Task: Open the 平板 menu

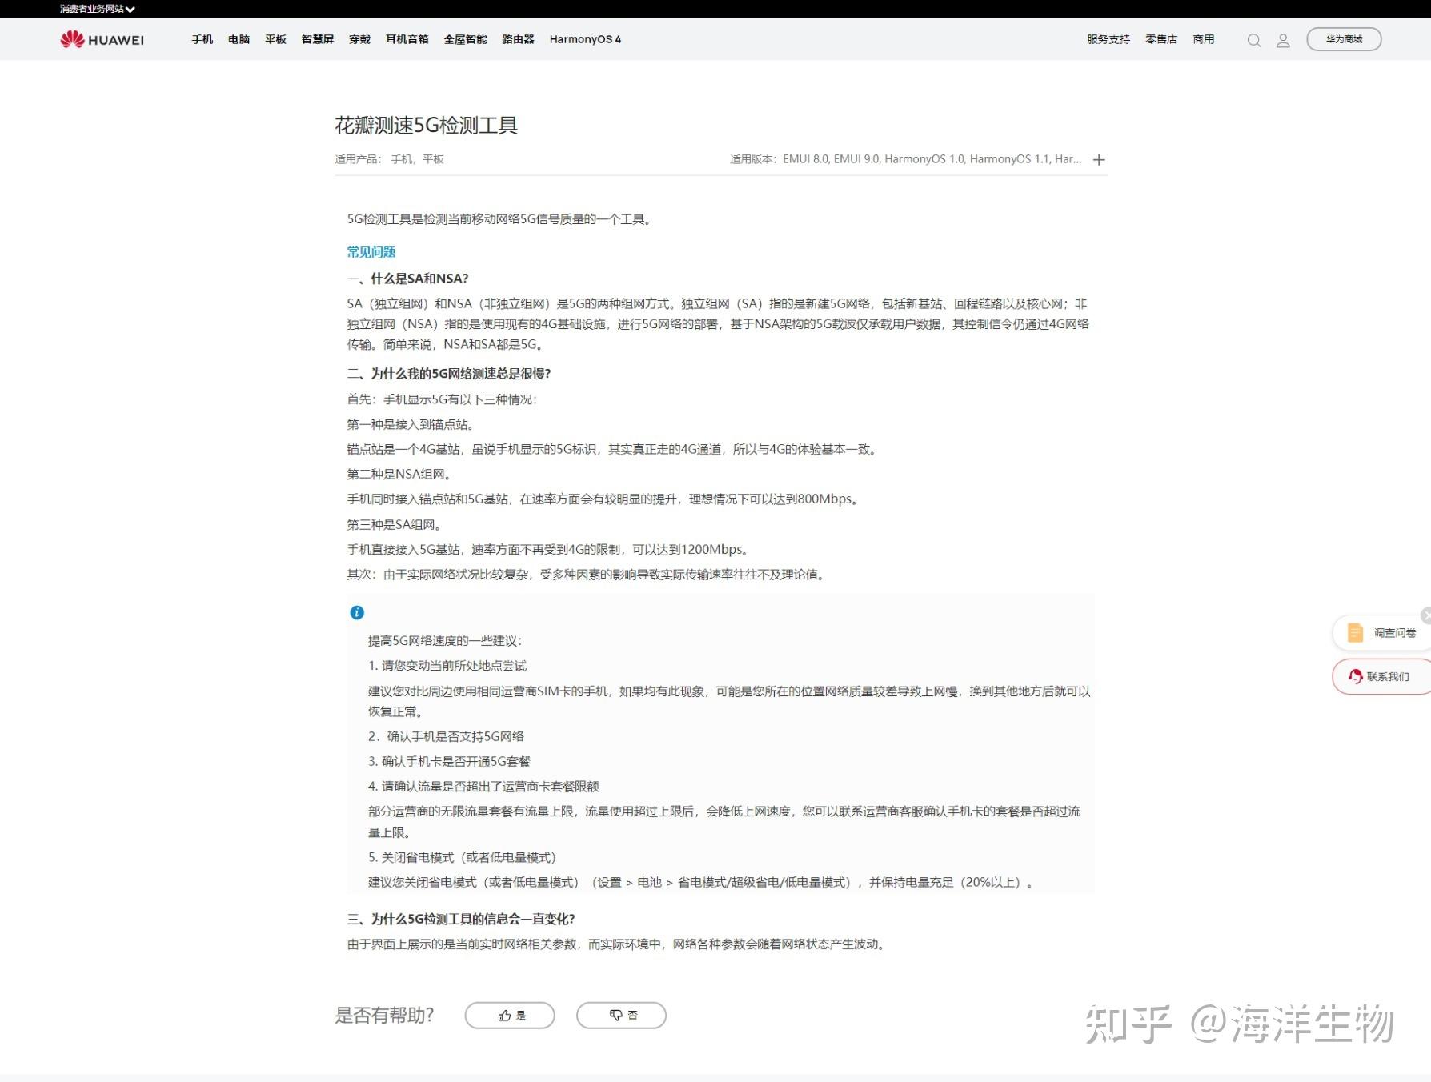Action: (275, 39)
